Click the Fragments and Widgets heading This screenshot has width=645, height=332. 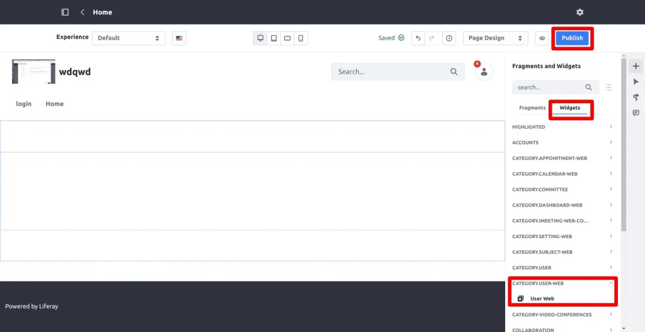click(x=546, y=66)
